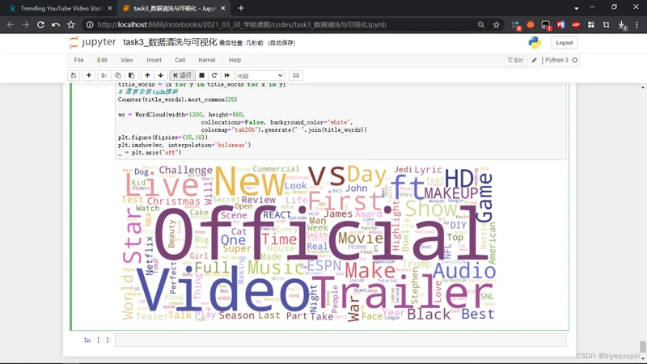Screen dimensions: 647x364
Task: Insert cell below with plus icon
Action: (x=89, y=75)
